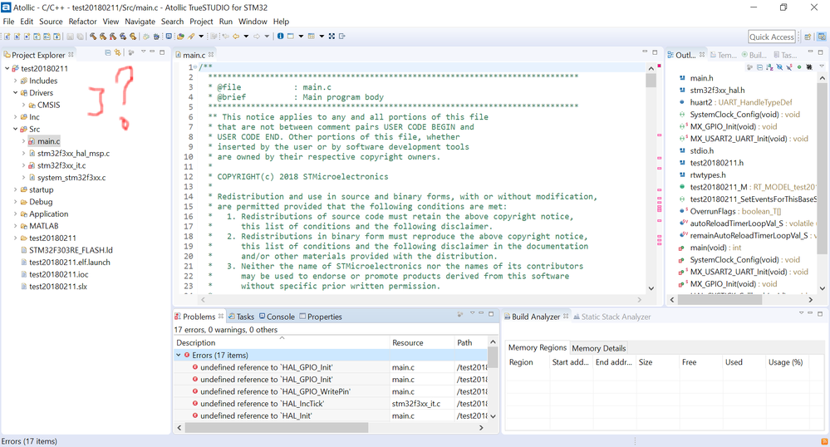This screenshot has height=447, width=830.
Task: Expand the CMSIS folder
Action: click(23, 105)
